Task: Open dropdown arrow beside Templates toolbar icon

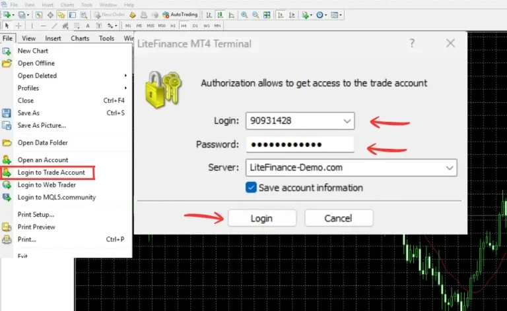Action: (x=341, y=15)
